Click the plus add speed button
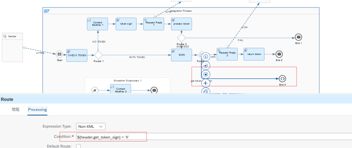Image resolution: width=352 pixels, height=148 pixels. (206, 83)
